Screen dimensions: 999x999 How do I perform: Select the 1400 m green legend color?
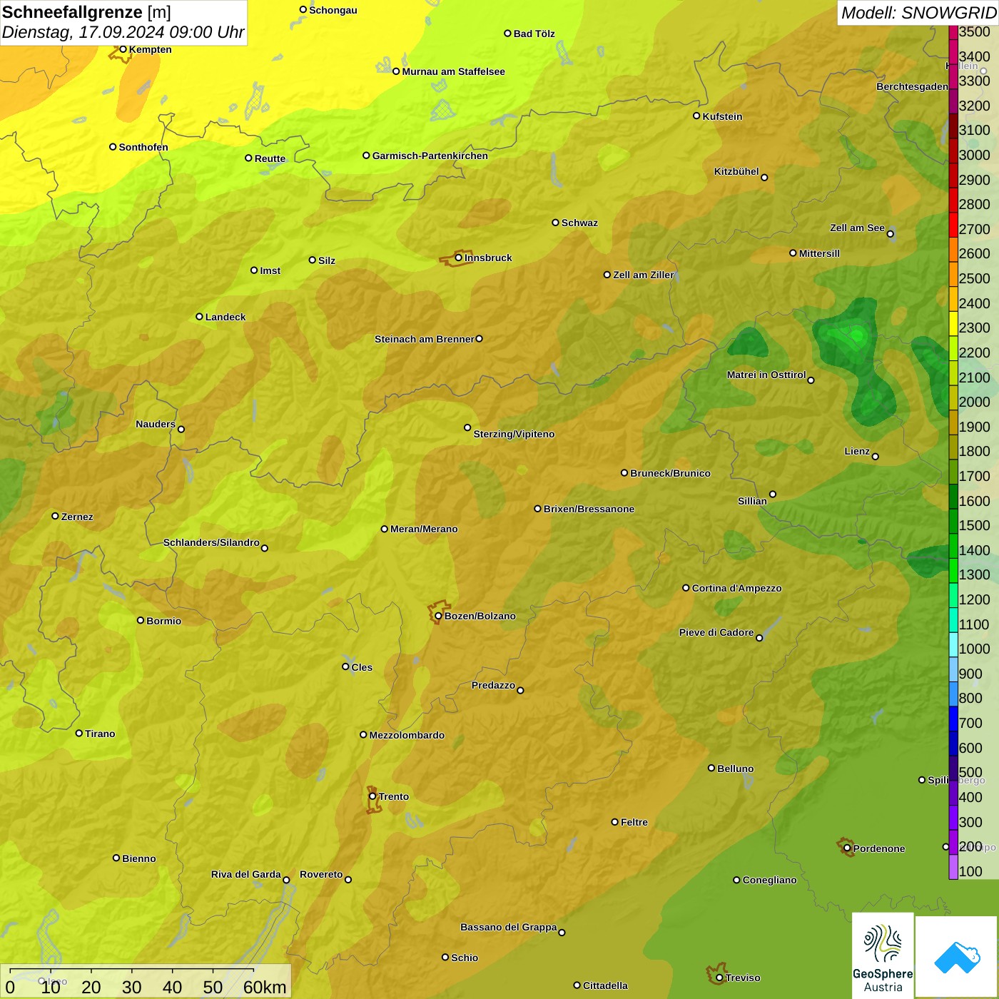(953, 546)
